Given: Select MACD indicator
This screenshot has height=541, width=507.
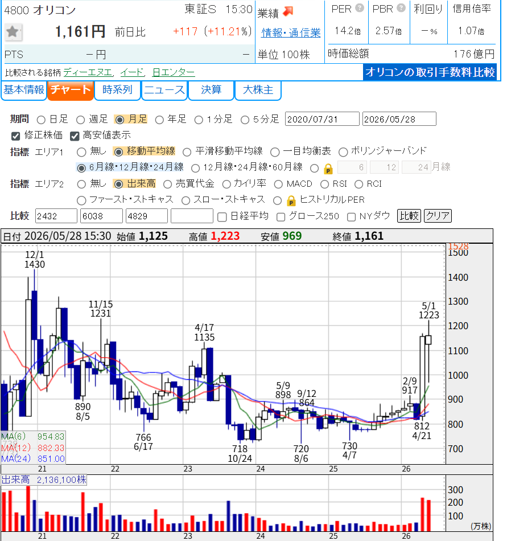Looking at the screenshot, I should click(x=278, y=185).
